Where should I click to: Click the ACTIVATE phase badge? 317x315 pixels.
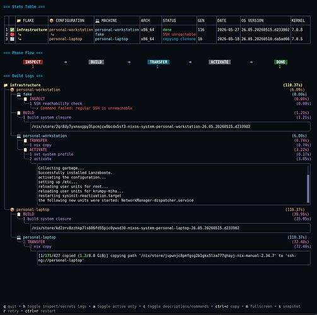tap(219, 62)
